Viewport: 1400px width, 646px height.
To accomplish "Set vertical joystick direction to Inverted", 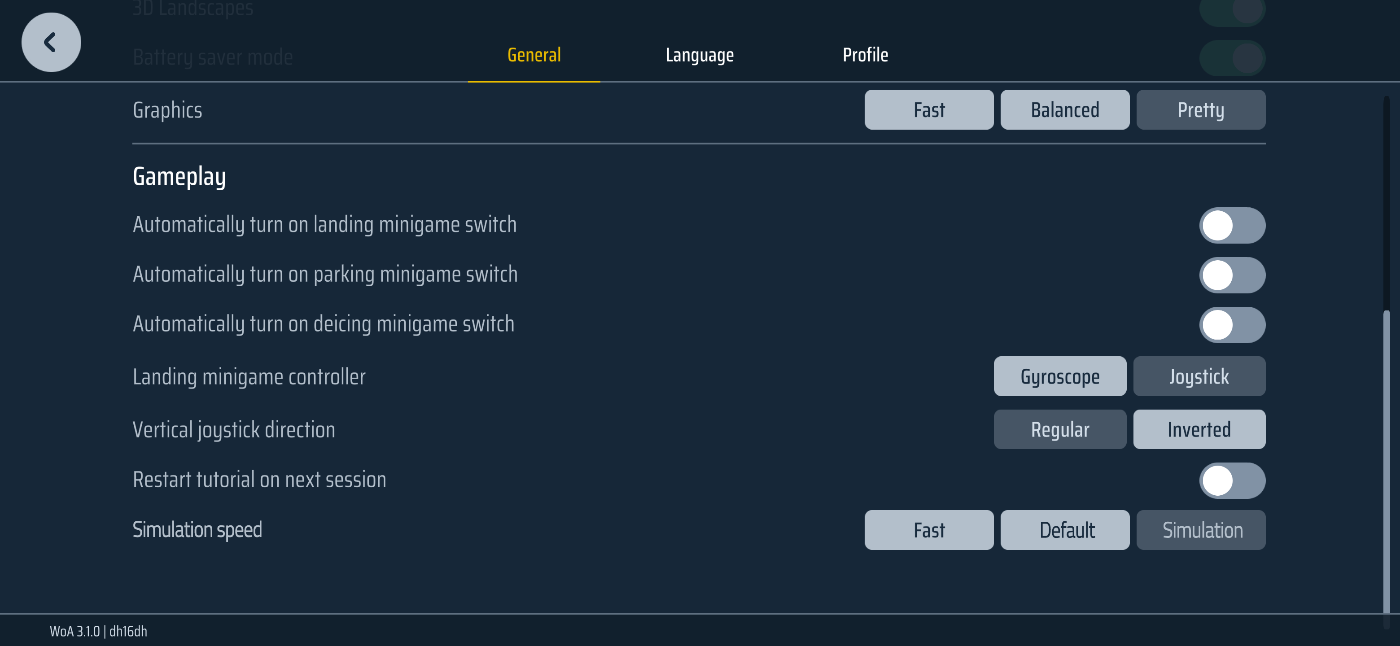I will (1199, 429).
